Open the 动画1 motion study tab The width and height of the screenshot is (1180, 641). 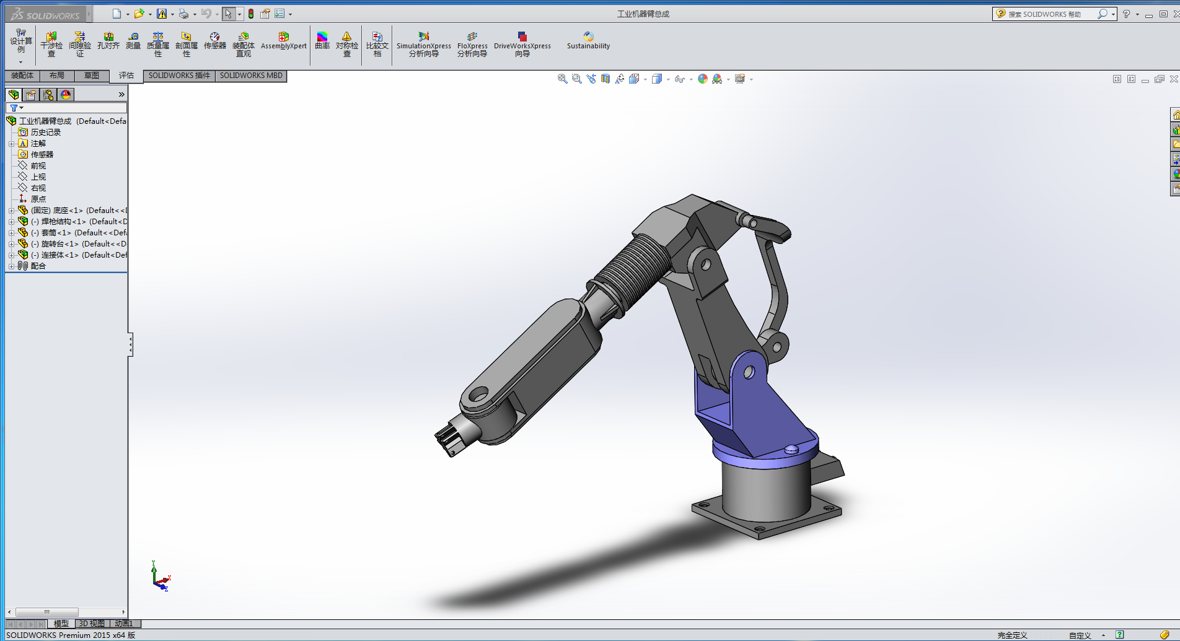tap(124, 624)
